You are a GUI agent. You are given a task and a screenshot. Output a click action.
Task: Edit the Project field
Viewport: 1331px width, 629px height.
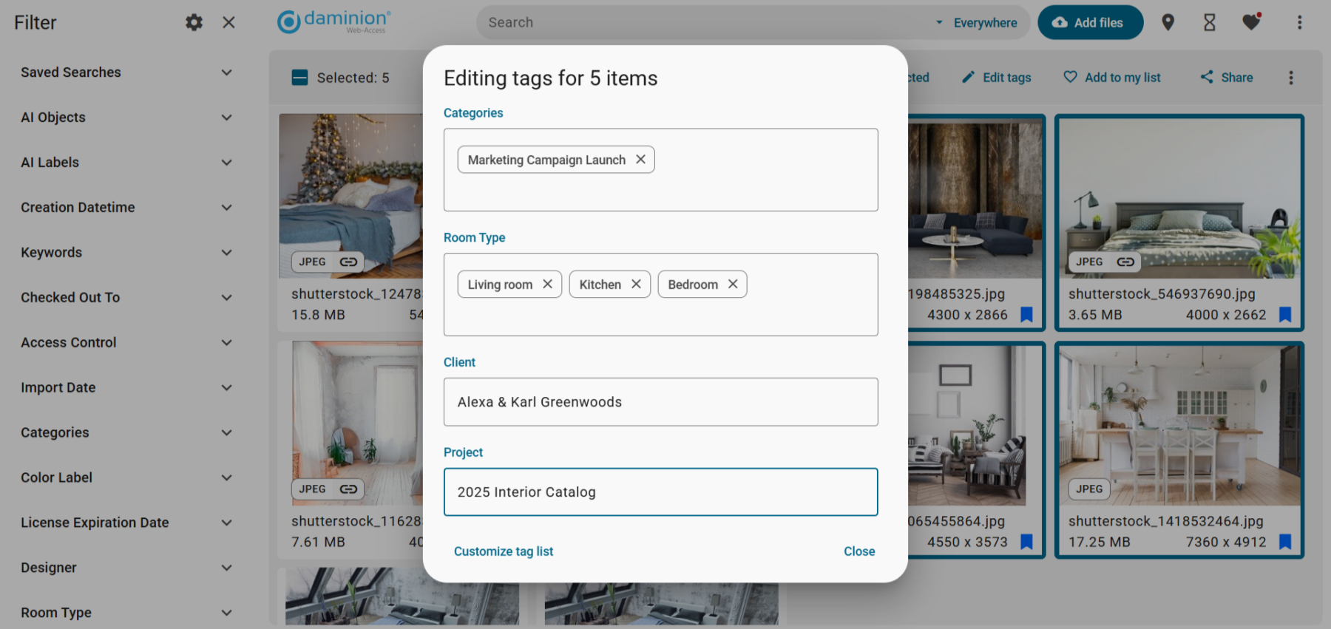pos(660,492)
